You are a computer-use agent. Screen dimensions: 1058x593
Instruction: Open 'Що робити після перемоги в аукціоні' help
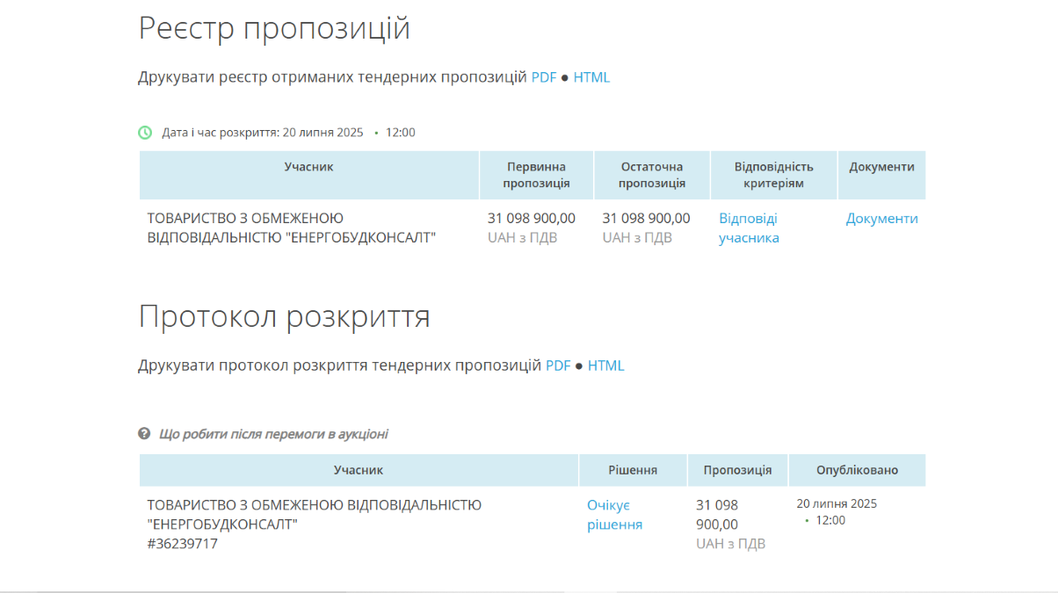273,434
